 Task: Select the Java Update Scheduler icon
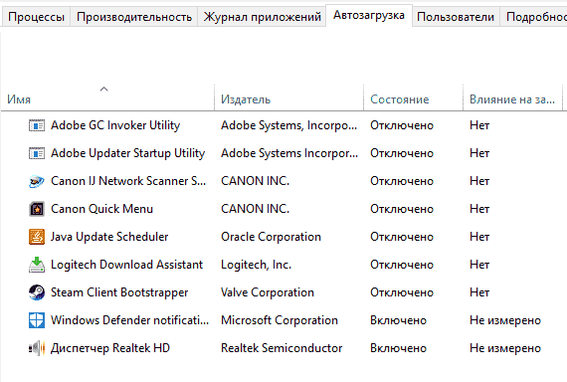tap(37, 237)
